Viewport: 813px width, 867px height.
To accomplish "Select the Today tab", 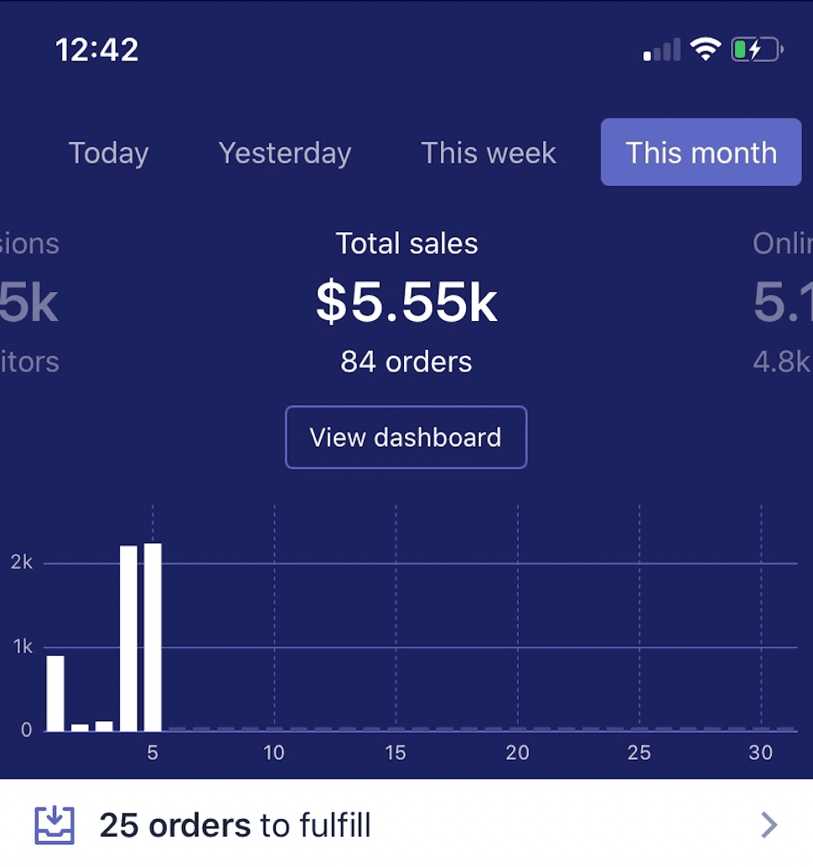I will click(x=108, y=153).
